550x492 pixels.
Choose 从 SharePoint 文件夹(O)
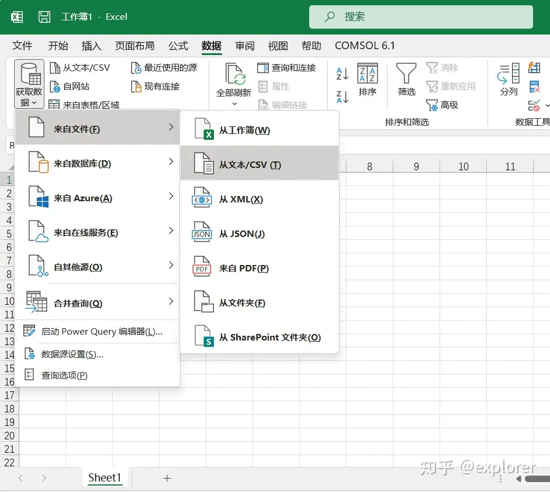pyautogui.click(x=260, y=336)
